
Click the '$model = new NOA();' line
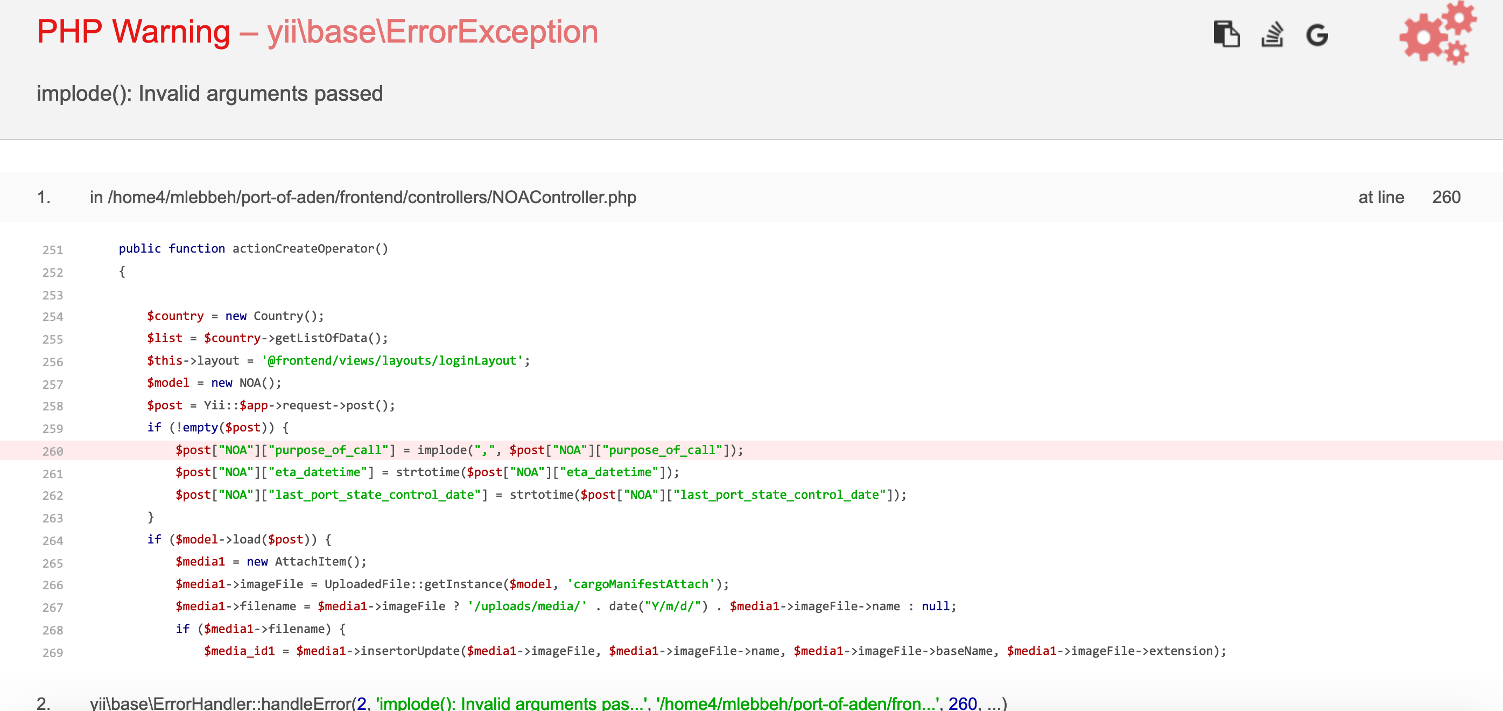(x=214, y=383)
